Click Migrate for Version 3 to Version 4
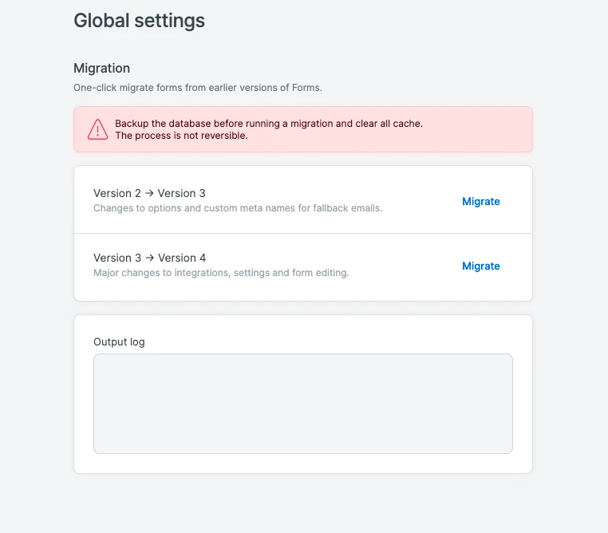This screenshot has height=533, width=608. click(x=481, y=266)
